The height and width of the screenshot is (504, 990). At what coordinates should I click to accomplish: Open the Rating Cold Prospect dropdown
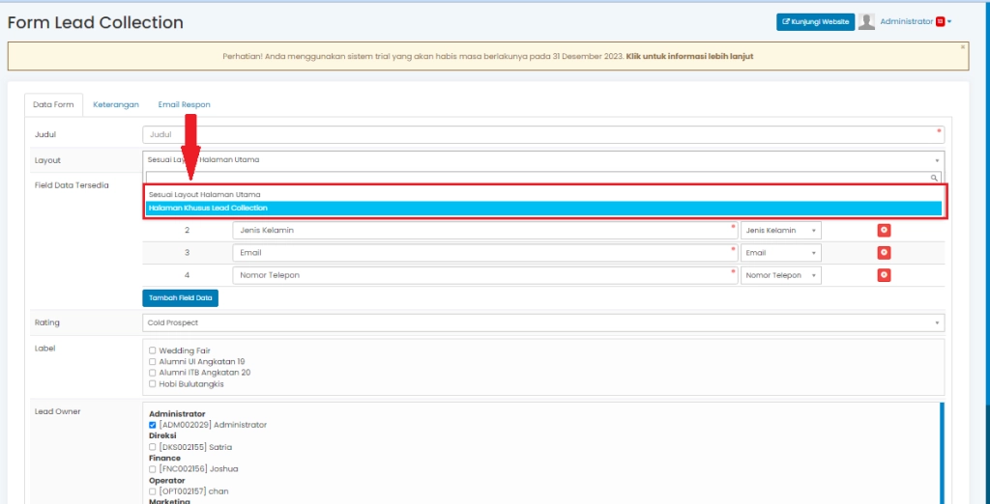pyautogui.click(x=542, y=322)
